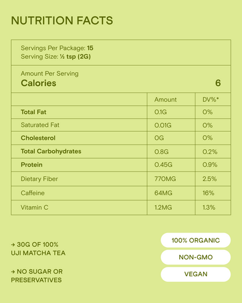The width and height of the screenshot is (242, 303).
Task: Click the Total Fat row label
Action: coord(34,112)
